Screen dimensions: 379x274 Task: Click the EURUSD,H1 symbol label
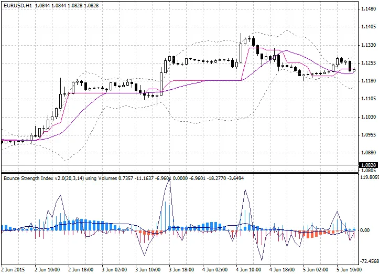17,5
